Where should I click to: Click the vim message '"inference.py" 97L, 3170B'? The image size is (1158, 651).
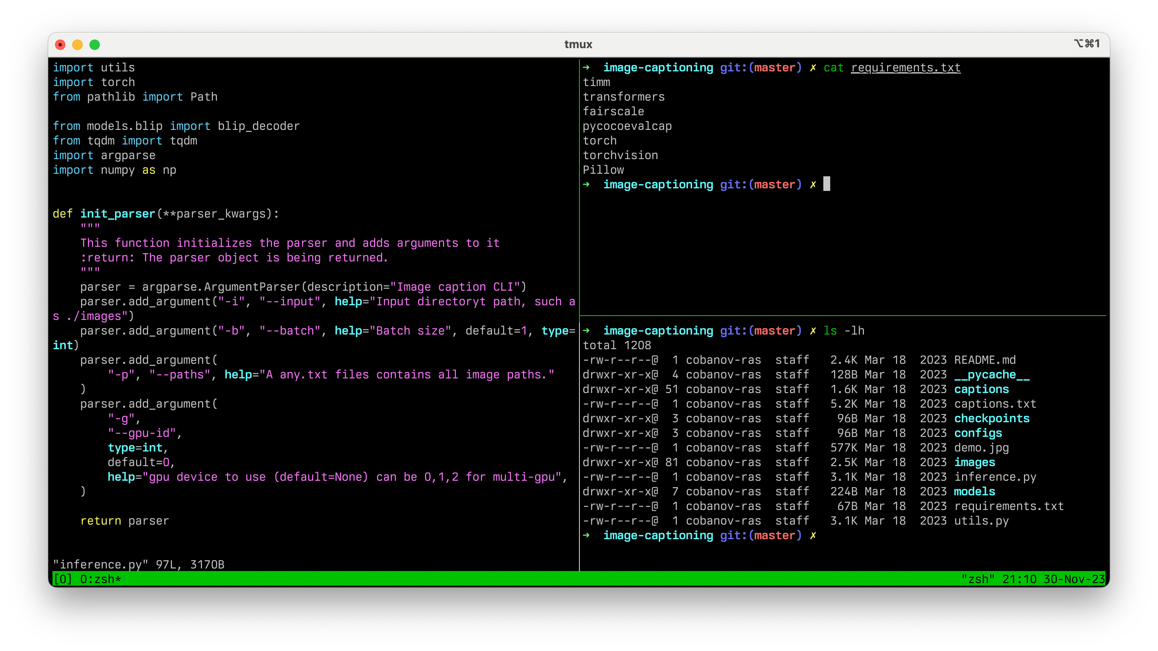click(139, 565)
